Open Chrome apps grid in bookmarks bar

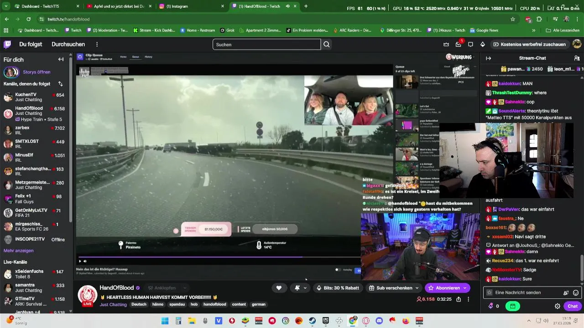click(6, 30)
